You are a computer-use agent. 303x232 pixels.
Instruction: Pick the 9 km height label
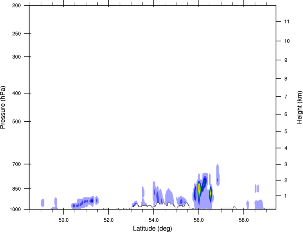click(286, 60)
